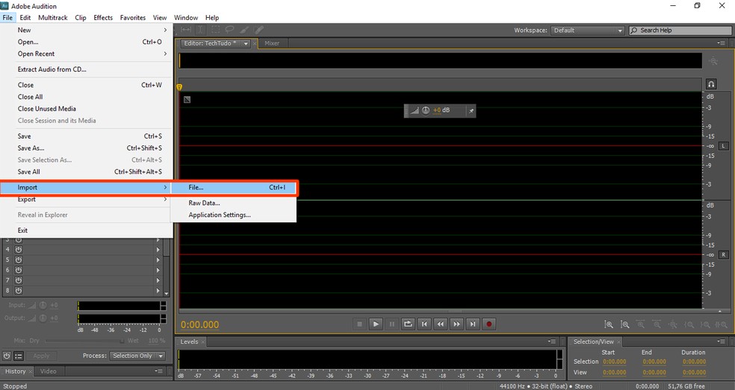Viewport: 735px width, 390px height.
Task: Click the Fast Forward transport button
Action: tap(457, 324)
